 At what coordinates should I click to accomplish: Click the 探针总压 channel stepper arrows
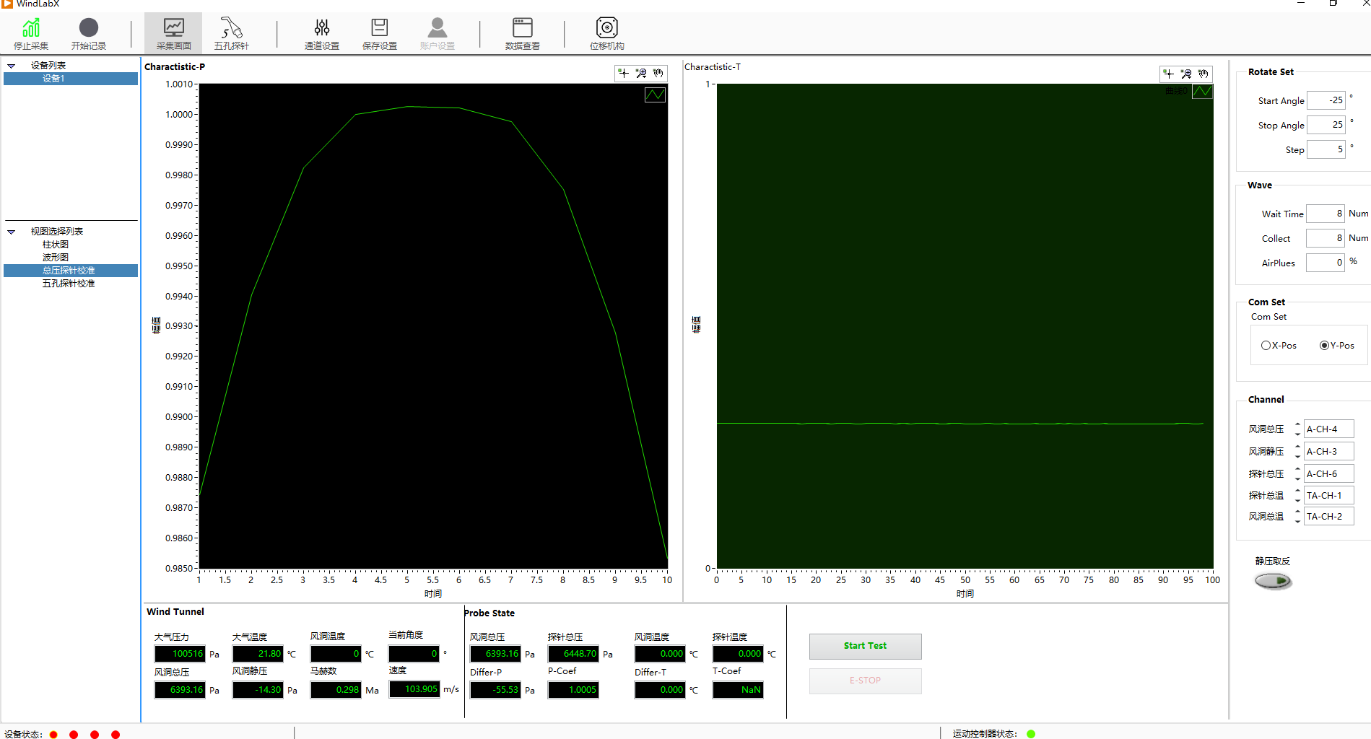coord(1297,473)
